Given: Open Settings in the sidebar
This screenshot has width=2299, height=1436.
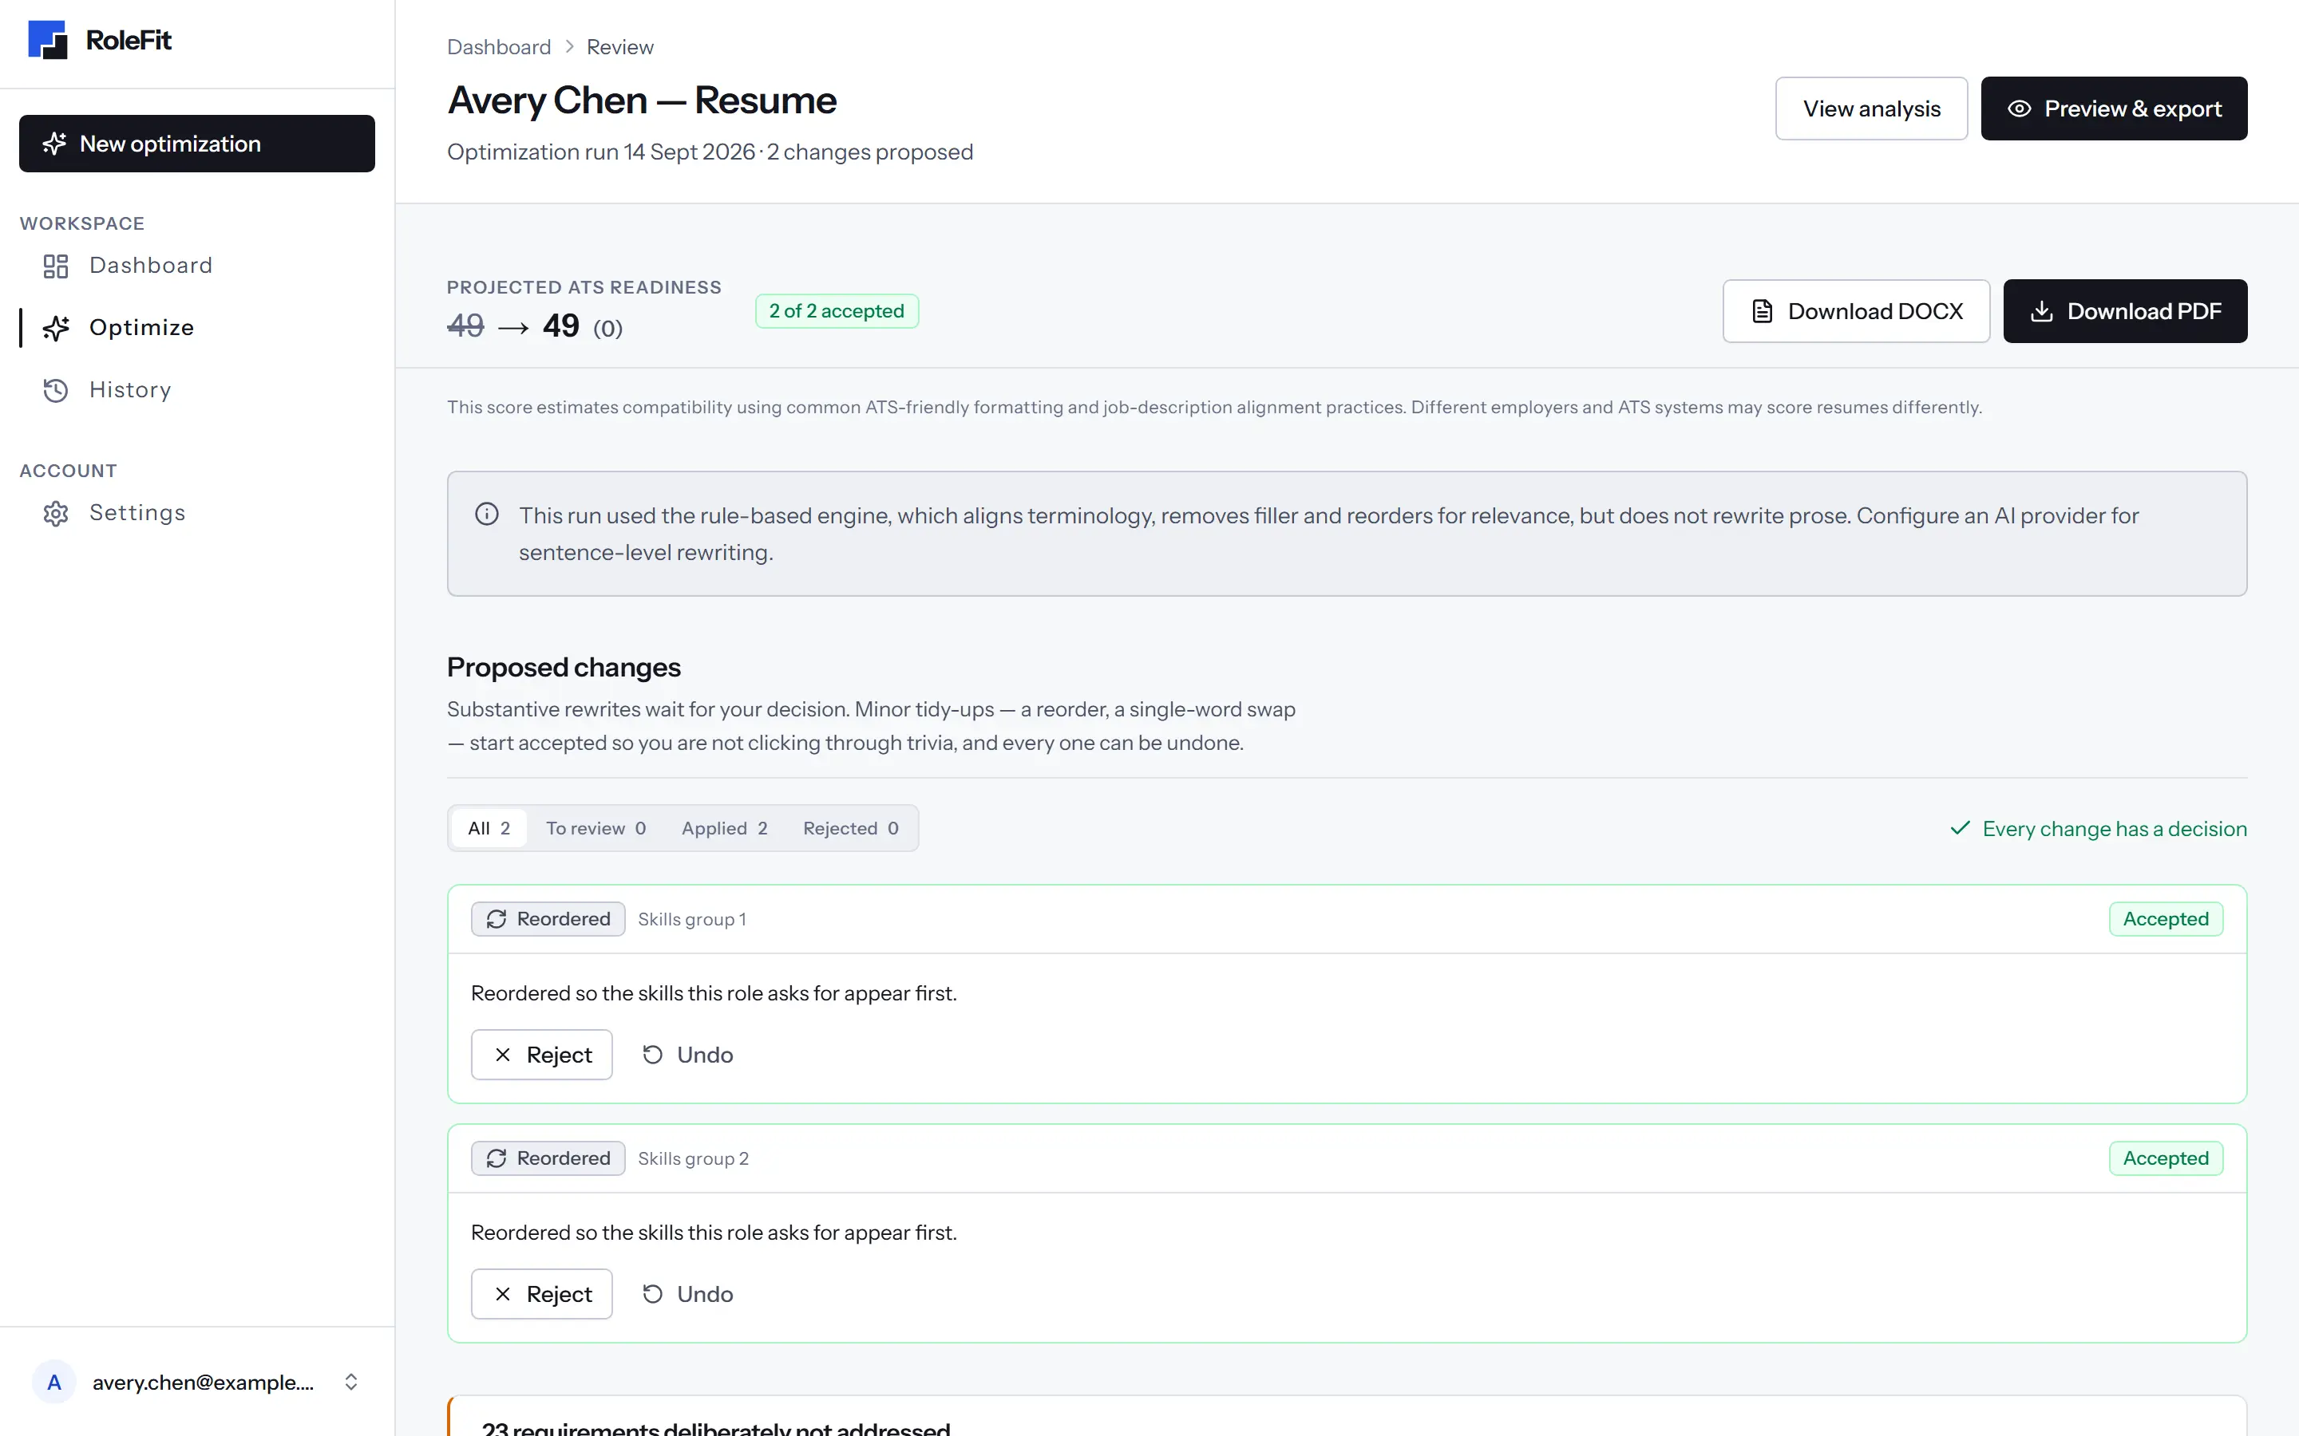Looking at the screenshot, I should point(196,513).
